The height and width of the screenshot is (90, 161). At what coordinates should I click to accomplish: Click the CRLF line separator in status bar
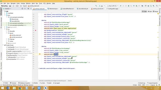click(x=143, y=85)
